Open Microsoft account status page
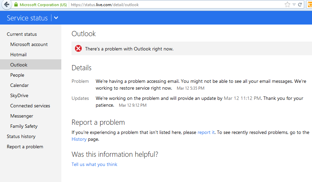The height and width of the screenshot is (182, 312). coord(29,44)
